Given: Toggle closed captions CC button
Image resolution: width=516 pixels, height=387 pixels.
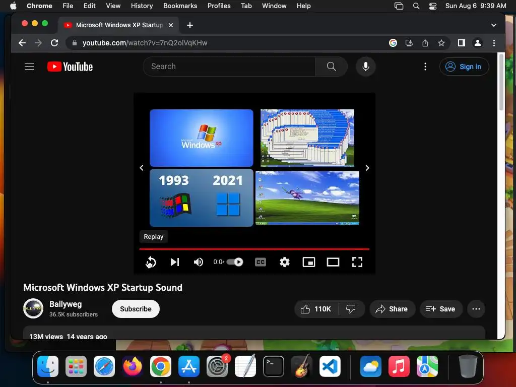Looking at the screenshot, I should [261, 262].
